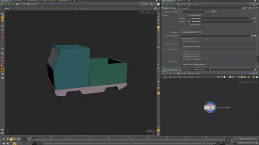
Task: Toggle Add Suffix to First Group checkbox
Action: point(181,54)
